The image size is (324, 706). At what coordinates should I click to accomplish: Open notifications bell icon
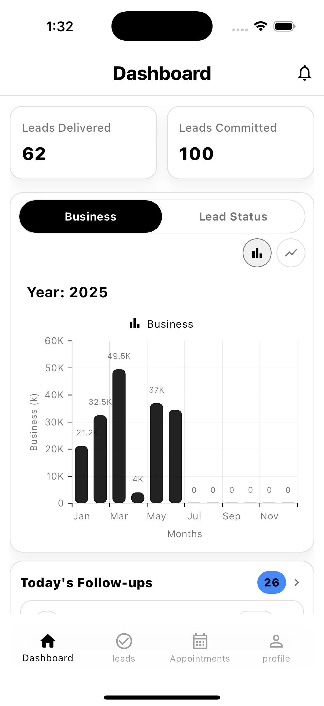[304, 73]
